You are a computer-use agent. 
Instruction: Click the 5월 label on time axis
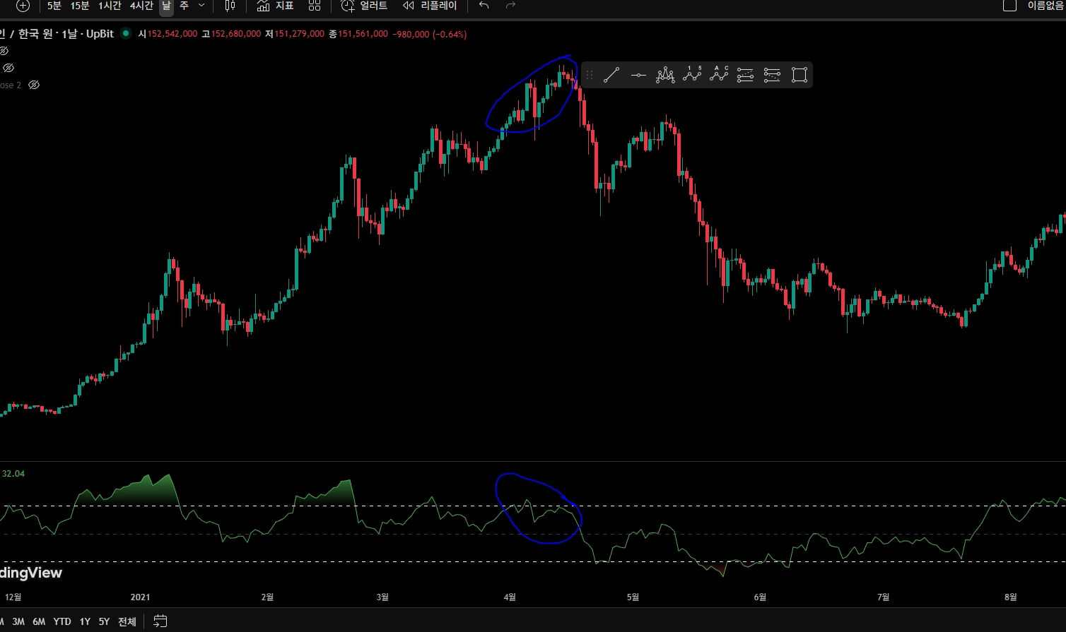pos(633,597)
